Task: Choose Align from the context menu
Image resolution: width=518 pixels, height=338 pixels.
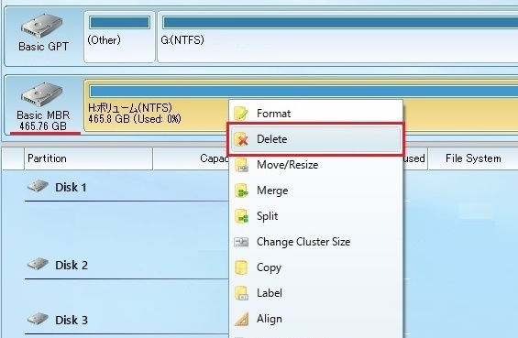Action: click(315, 319)
